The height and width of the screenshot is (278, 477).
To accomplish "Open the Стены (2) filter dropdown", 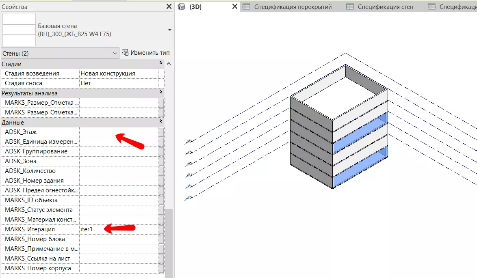I will tap(115, 54).
